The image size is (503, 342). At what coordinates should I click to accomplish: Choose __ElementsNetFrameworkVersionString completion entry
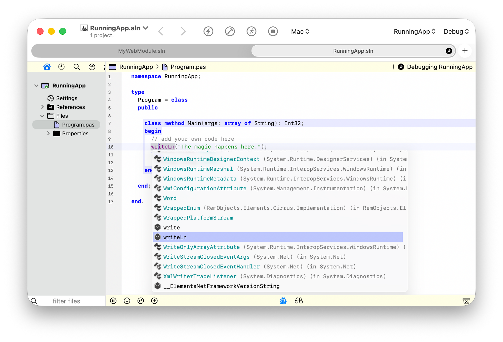coord(278,286)
